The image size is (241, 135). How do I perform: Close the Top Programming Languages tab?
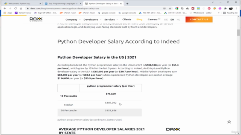click(81, 3)
